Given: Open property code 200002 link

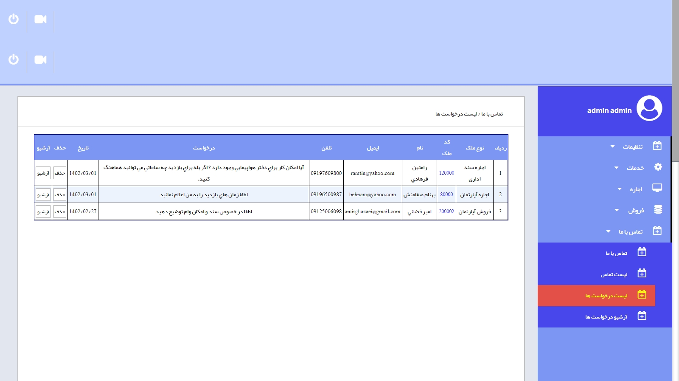Looking at the screenshot, I should pyautogui.click(x=446, y=212).
